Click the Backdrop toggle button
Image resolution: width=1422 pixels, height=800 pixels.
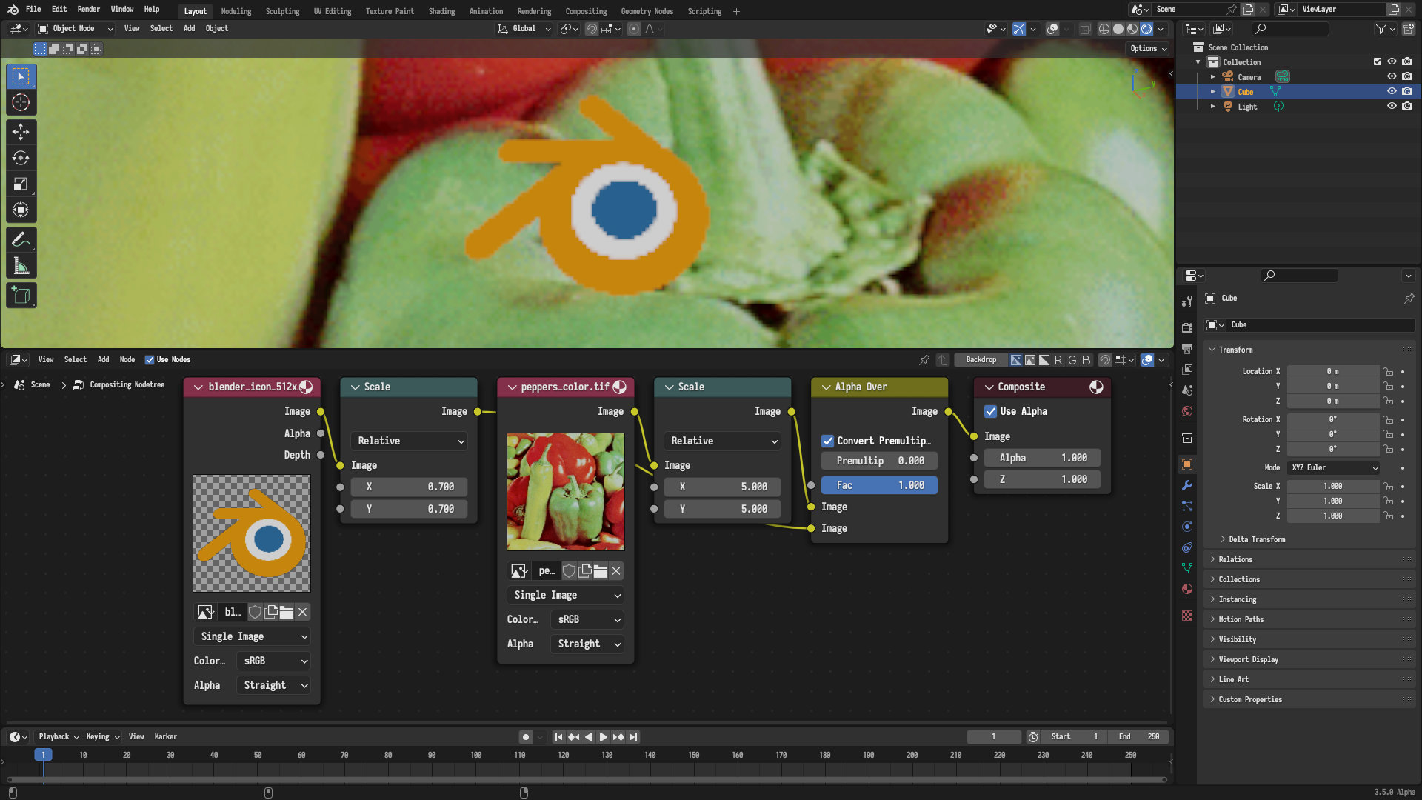pyautogui.click(x=981, y=359)
